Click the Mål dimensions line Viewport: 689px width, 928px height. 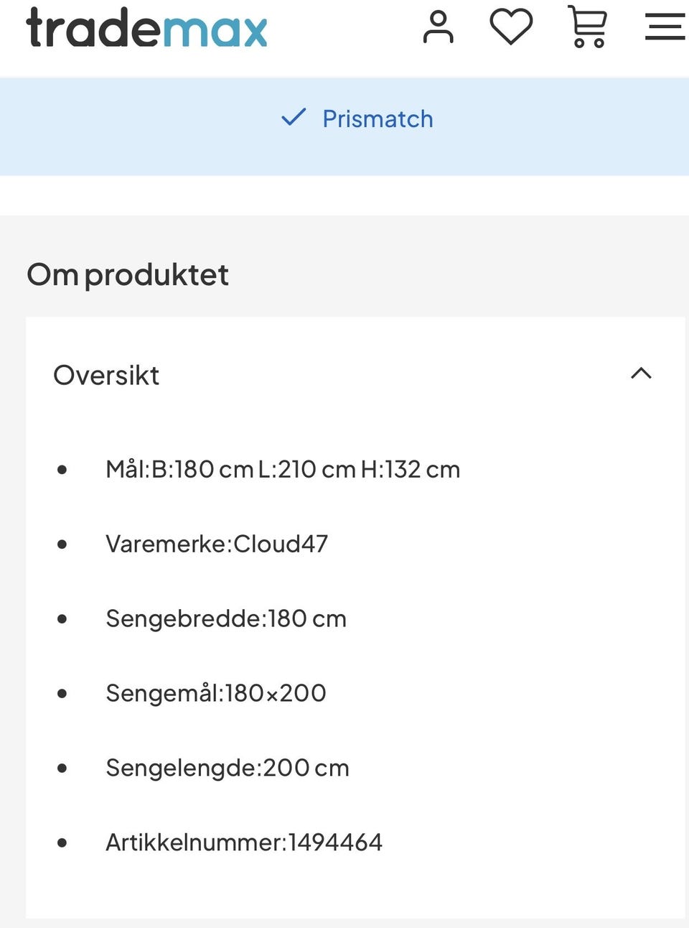tap(283, 469)
